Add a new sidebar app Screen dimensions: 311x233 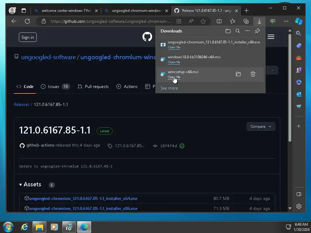pos(299,126)
